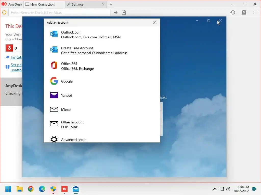Close the Settings tab
This screenshot has width=261, height=195.
[103, 4]
